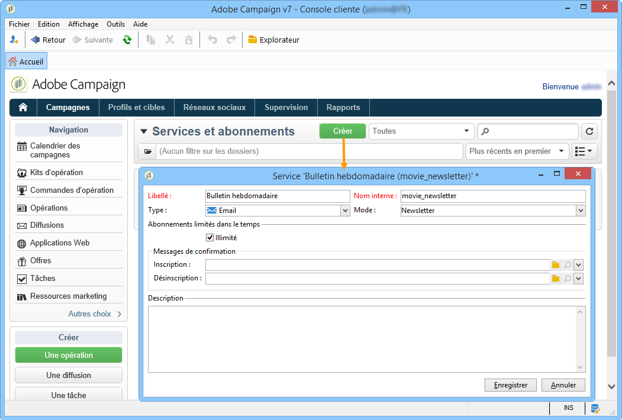Switch to the Rapports tab
The height and width of the screenshot is (420, 622).
343,108
